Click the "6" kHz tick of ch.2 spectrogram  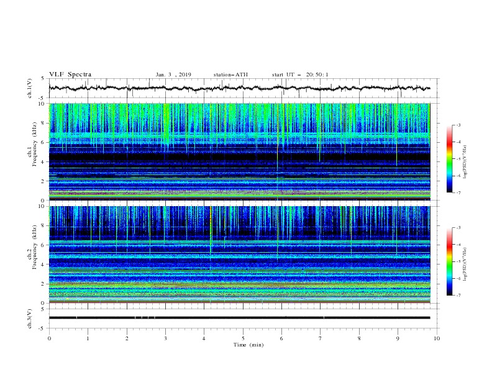(x=43, y=245)
